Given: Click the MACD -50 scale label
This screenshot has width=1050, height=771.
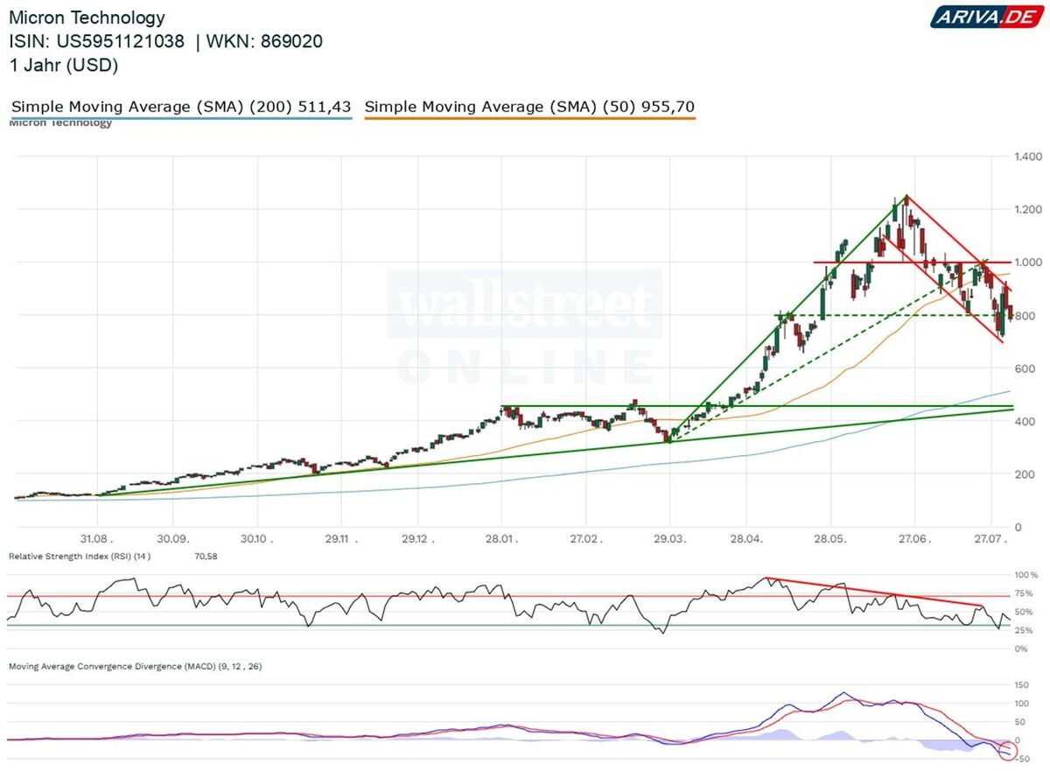Looking at the screenshot, I should (1021, 758).
